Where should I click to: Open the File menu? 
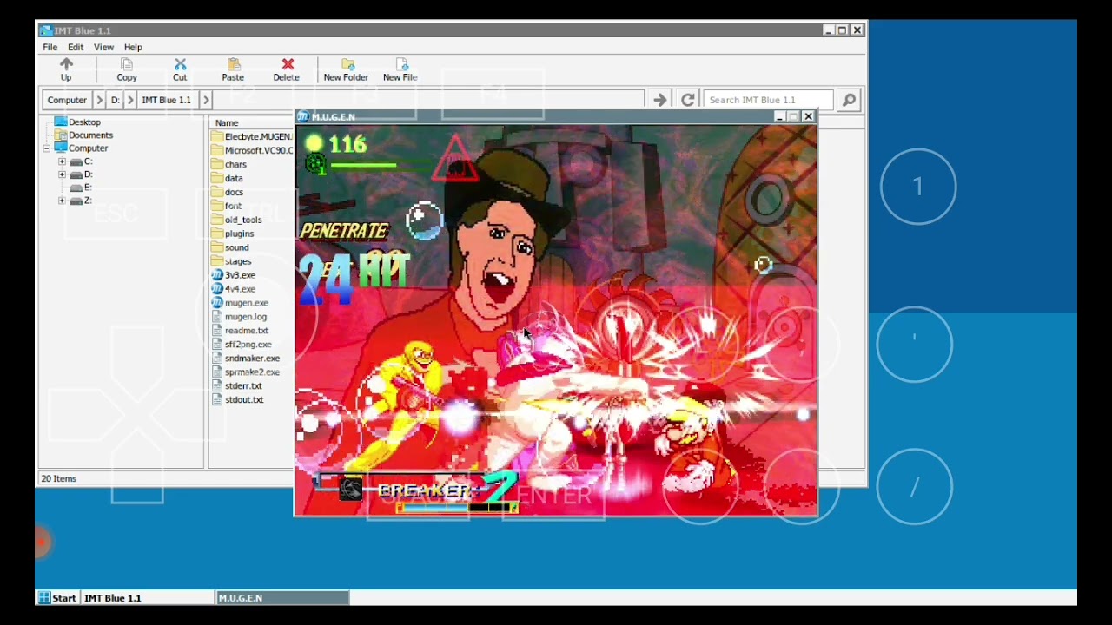[x=50, y=47]
